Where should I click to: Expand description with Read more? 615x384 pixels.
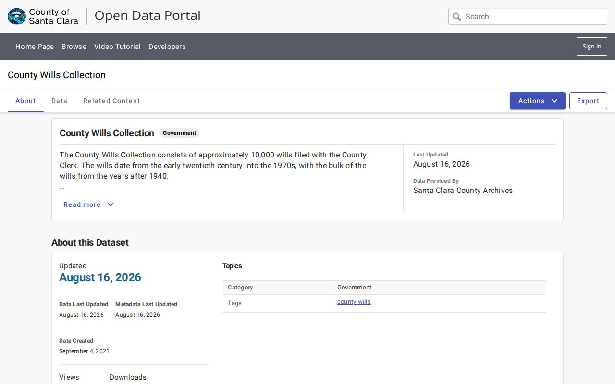(x=88, y=204)
